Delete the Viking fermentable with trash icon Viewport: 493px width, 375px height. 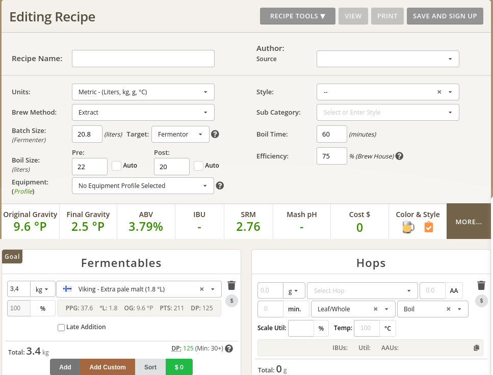(x=231, y=285)
